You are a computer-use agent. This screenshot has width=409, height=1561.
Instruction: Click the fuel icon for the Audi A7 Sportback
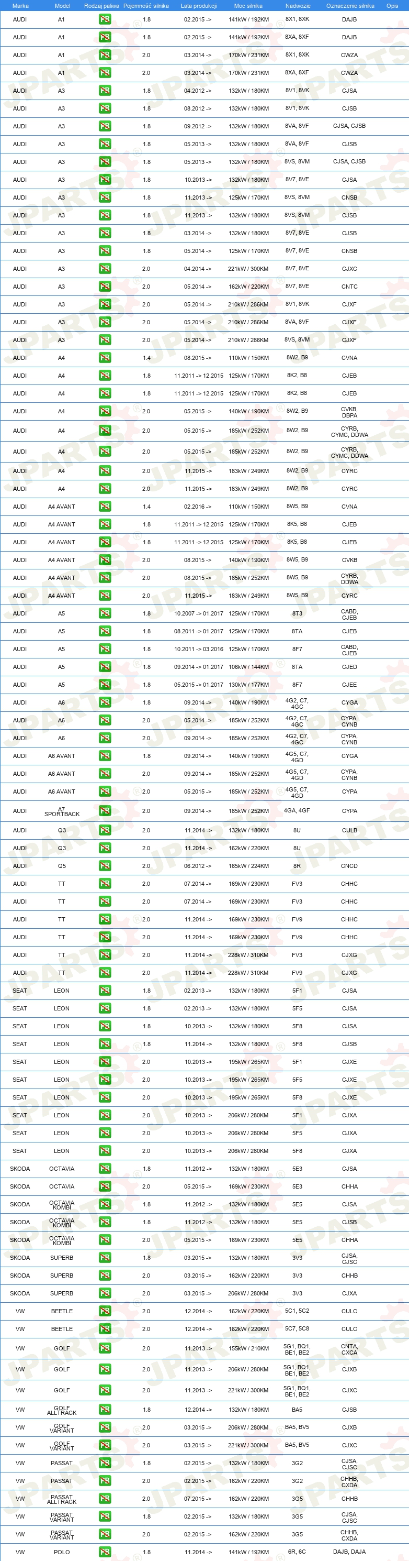[105, 810]
